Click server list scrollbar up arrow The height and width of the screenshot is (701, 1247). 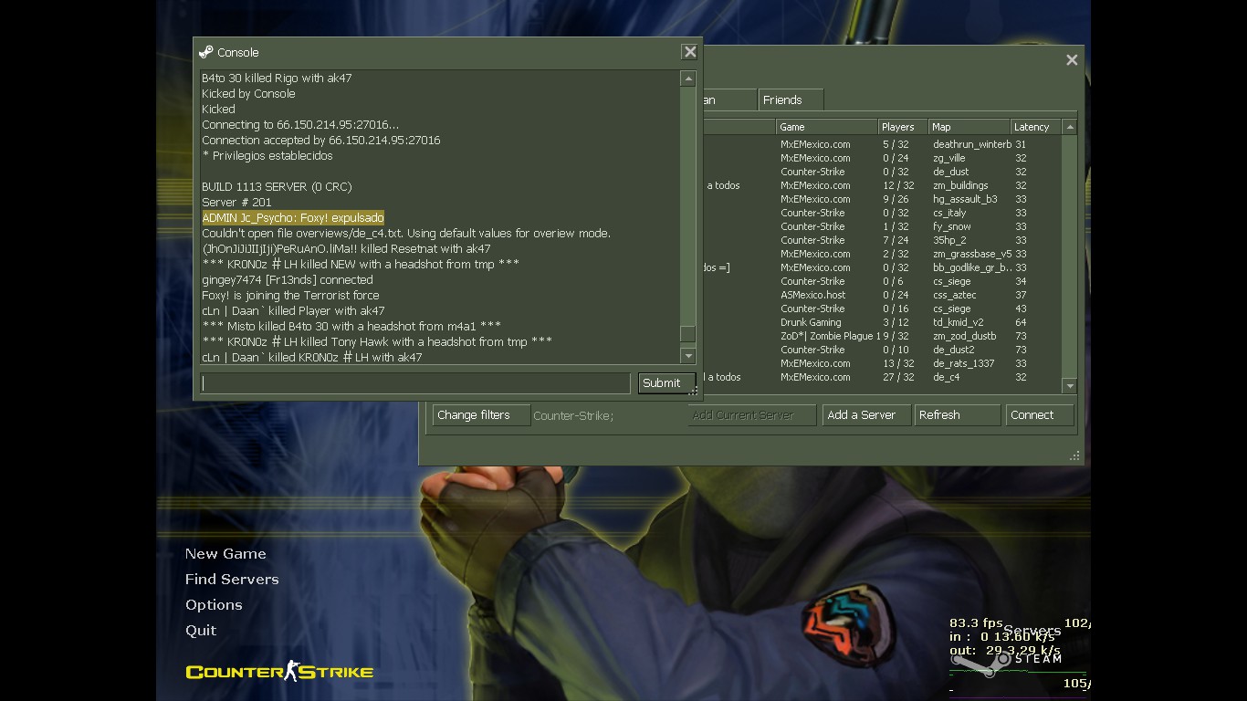(1070, 127)
